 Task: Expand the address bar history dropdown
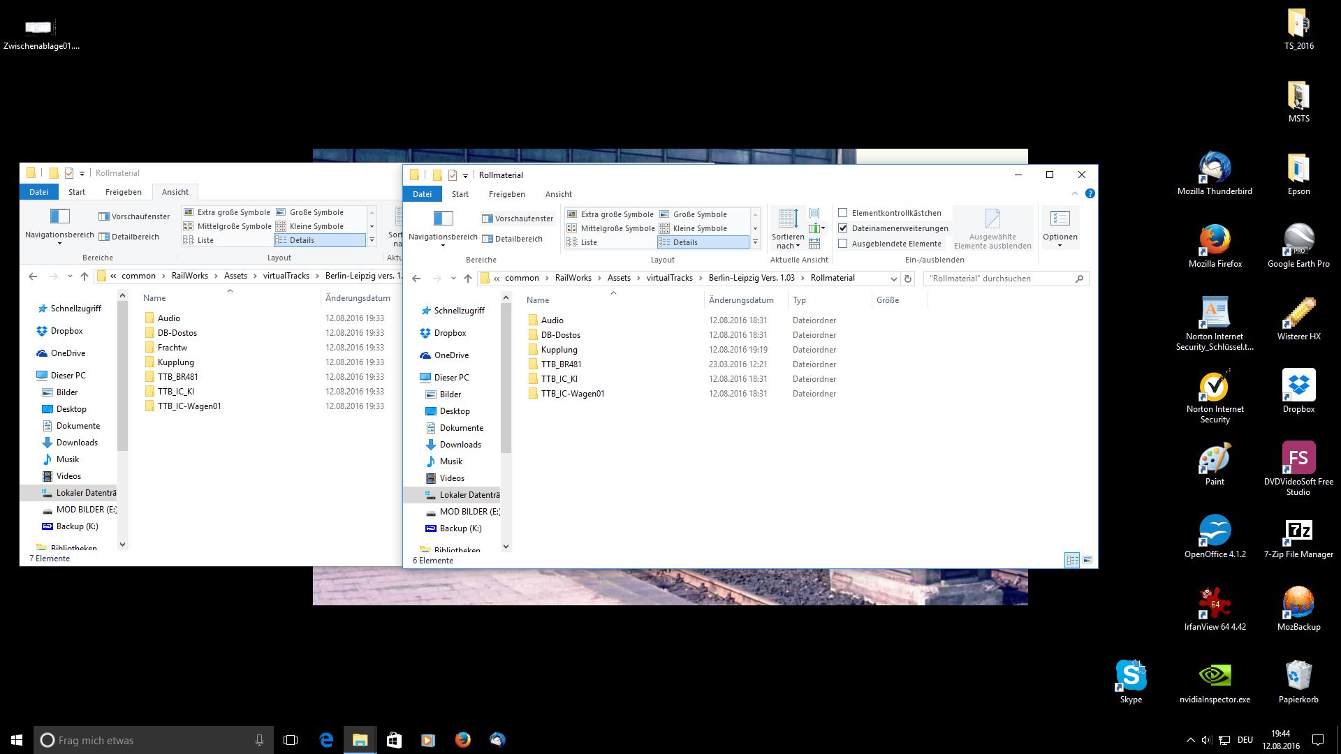[893, 279]
